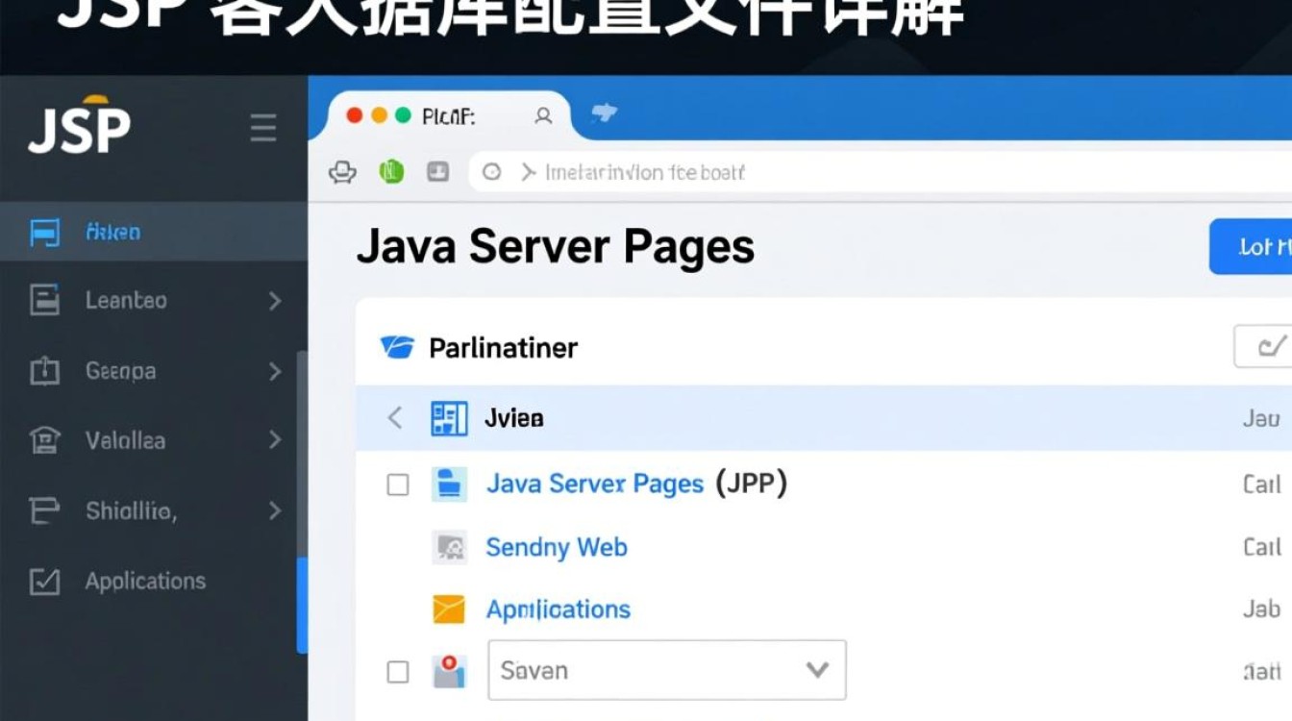
Task: Toggle the profile icon on the browser tab
Action: [x=542, y=114]
